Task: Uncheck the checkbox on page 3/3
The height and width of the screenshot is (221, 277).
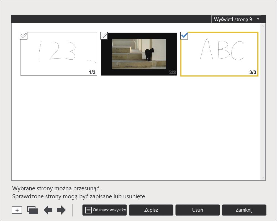Action: 184,36
